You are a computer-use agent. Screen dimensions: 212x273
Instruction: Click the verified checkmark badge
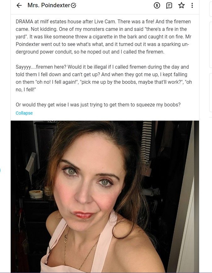point(74,6)
